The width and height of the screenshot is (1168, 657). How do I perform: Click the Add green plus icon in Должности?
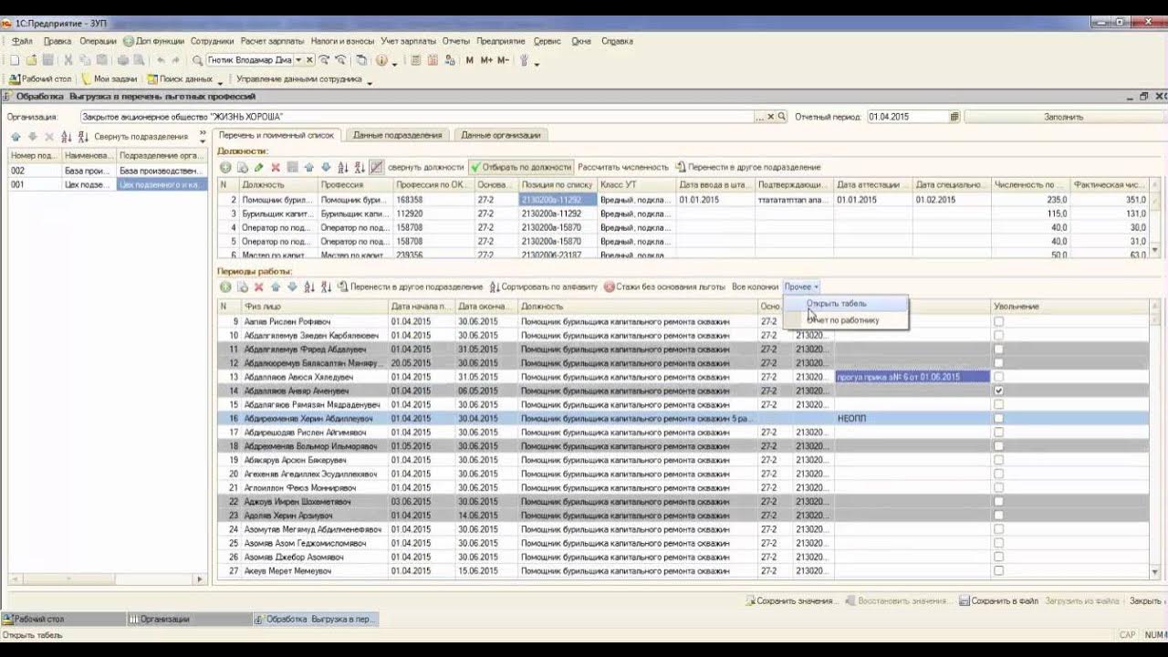(x=225, y=167)
